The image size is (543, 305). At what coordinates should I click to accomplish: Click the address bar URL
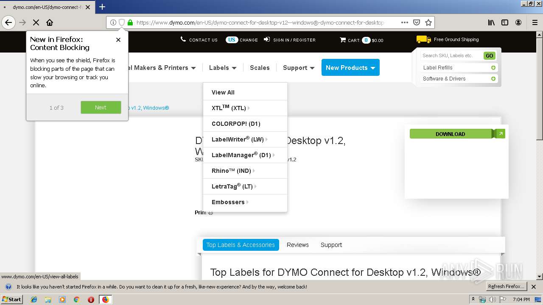pyautogui.click(x=260, y=22)
